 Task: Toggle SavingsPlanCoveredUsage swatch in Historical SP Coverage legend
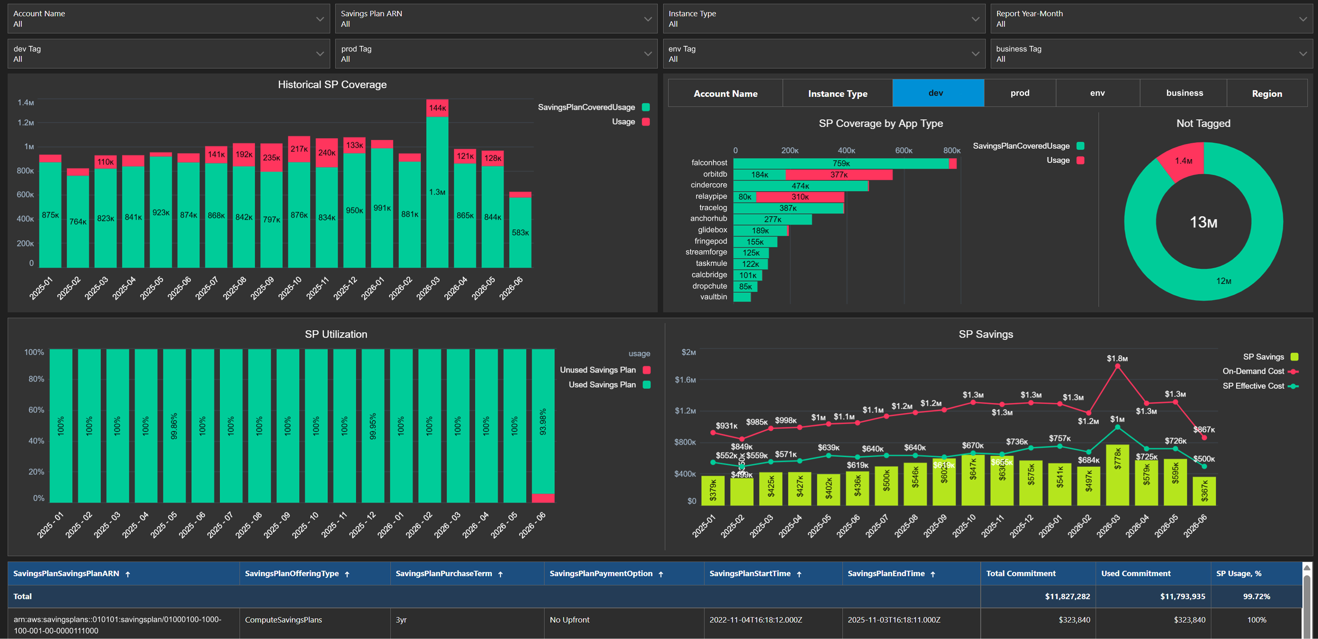coord(646,107)
